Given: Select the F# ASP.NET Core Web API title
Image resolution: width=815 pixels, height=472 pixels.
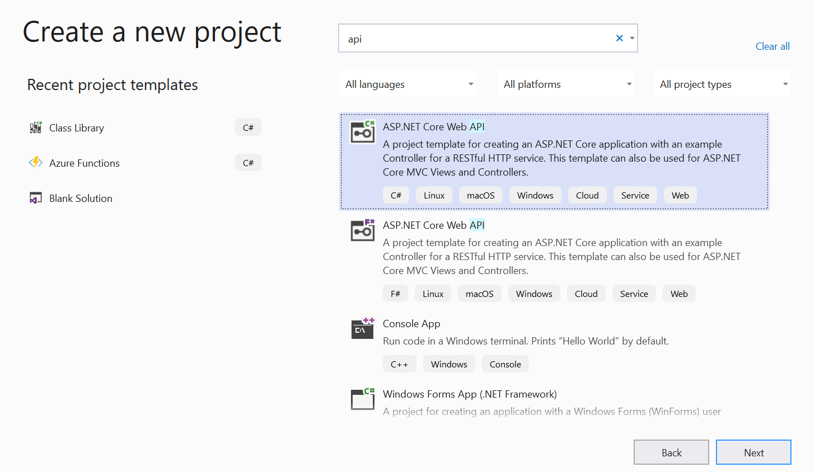Looking at the screenshot, I should [434, 225].
